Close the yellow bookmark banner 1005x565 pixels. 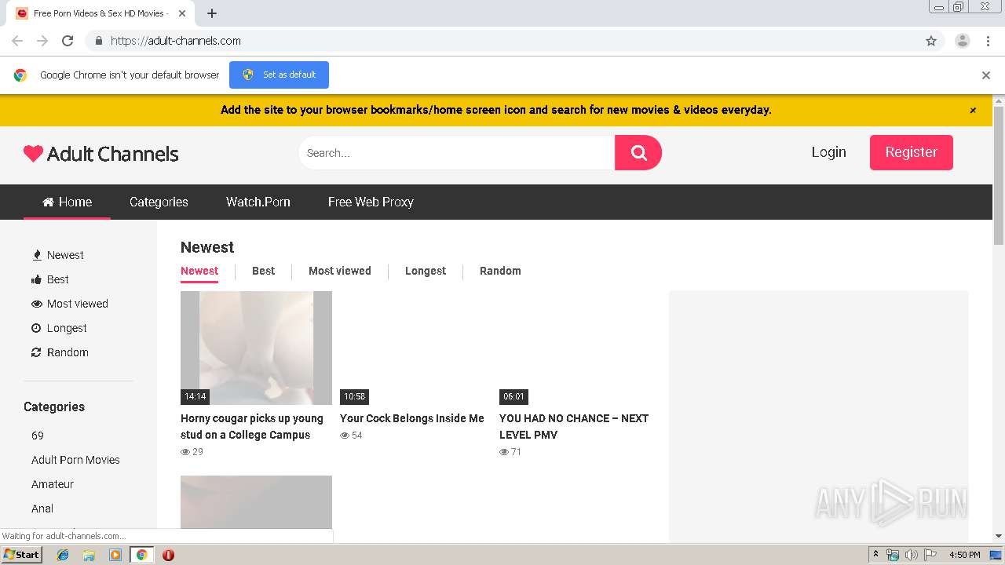coord(973,111)
